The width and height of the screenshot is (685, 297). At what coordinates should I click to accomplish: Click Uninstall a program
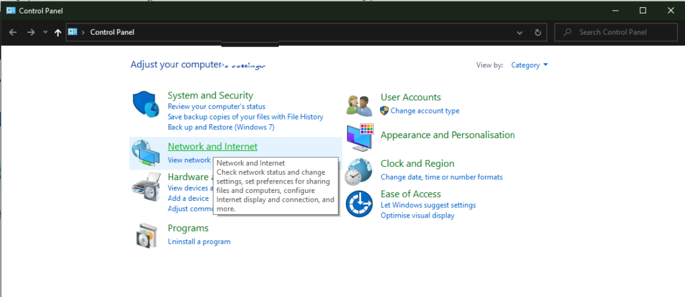[199, 242]
